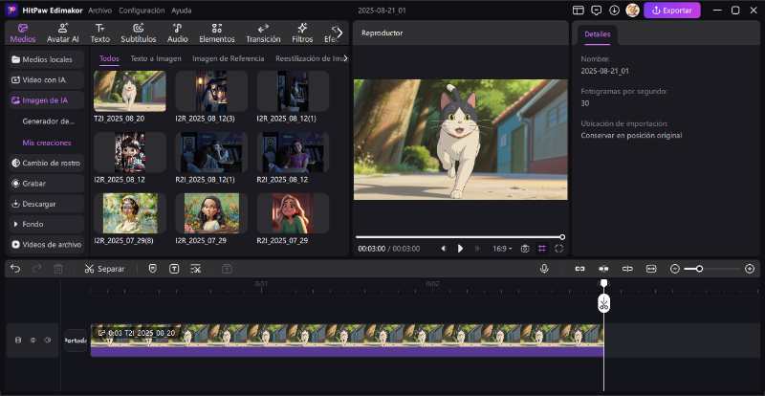Image resolution: width=765 pixels, height=396 pixels.
Task: Select Mis creaciones sub-item
Action: point(47,143)
